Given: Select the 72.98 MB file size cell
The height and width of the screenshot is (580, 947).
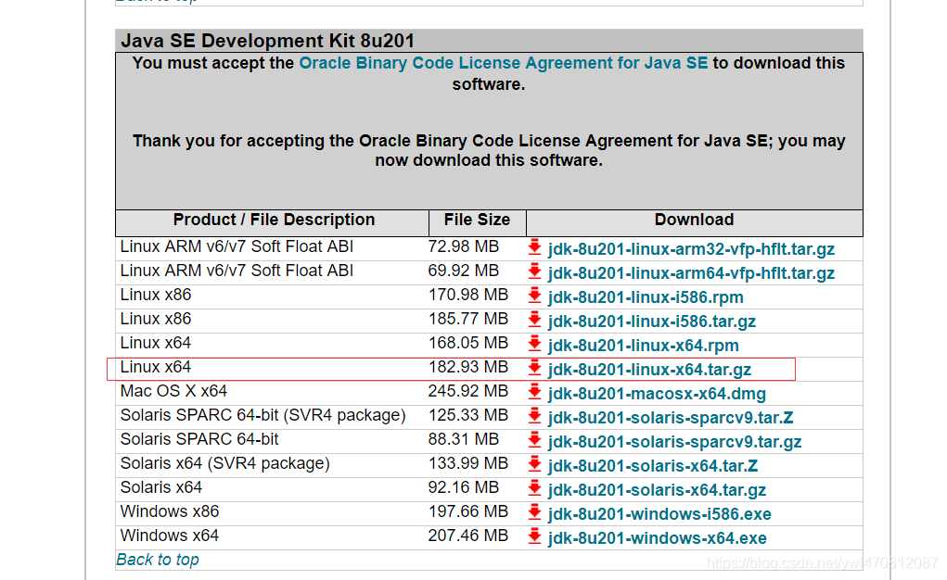Looking at the screenshot, I should tap(464, 246).
